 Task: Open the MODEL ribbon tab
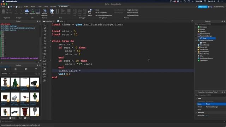pyautogui.click(x=33, y=7)
